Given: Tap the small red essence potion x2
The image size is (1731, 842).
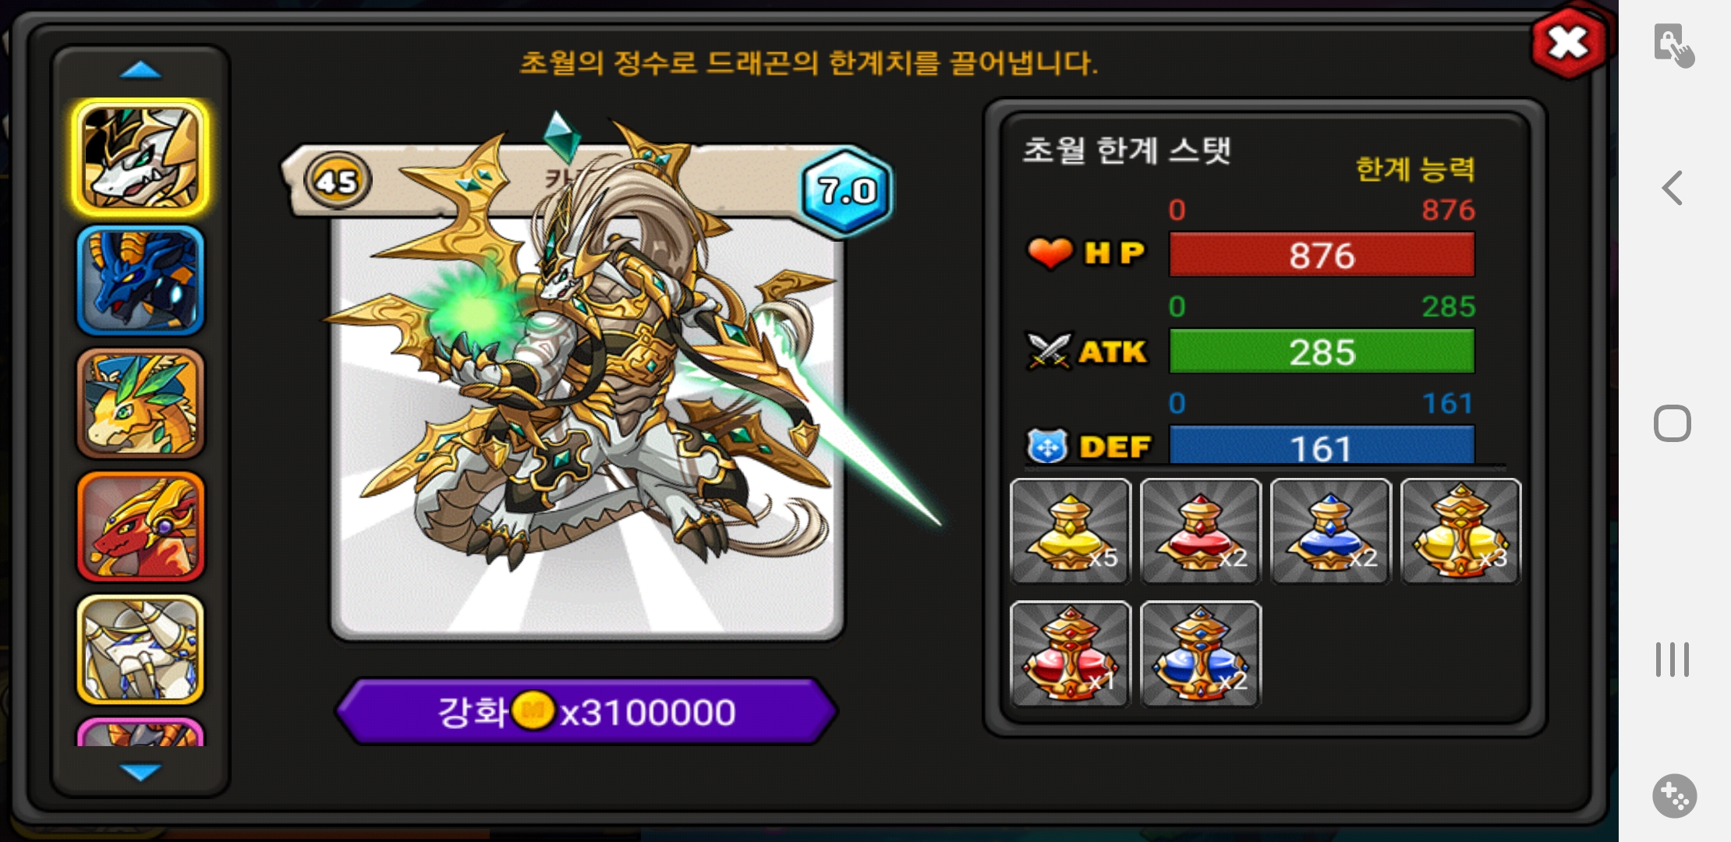Looking at the screenshot, I should pos(1200,531).
